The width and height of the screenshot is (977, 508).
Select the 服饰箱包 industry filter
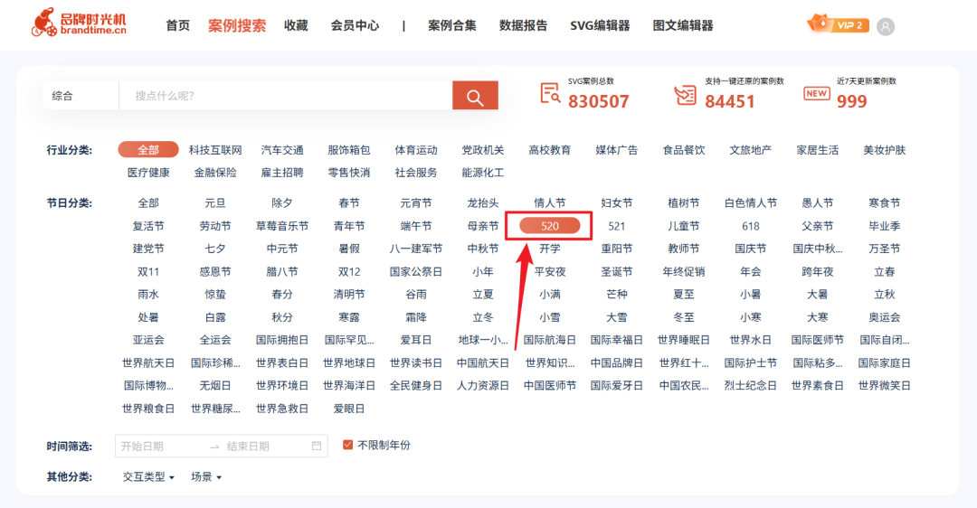349,150
